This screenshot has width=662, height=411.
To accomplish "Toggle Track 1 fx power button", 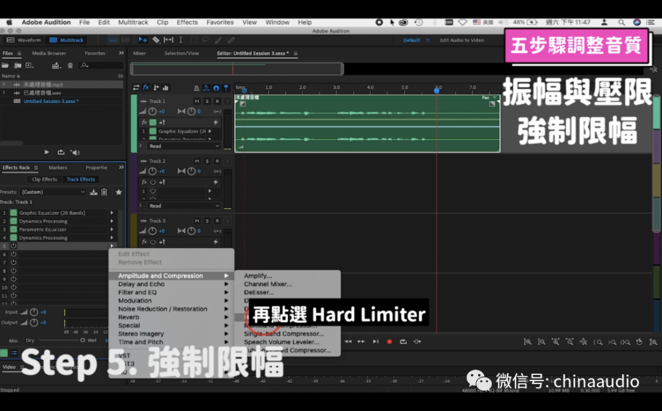I will point(153,122).
